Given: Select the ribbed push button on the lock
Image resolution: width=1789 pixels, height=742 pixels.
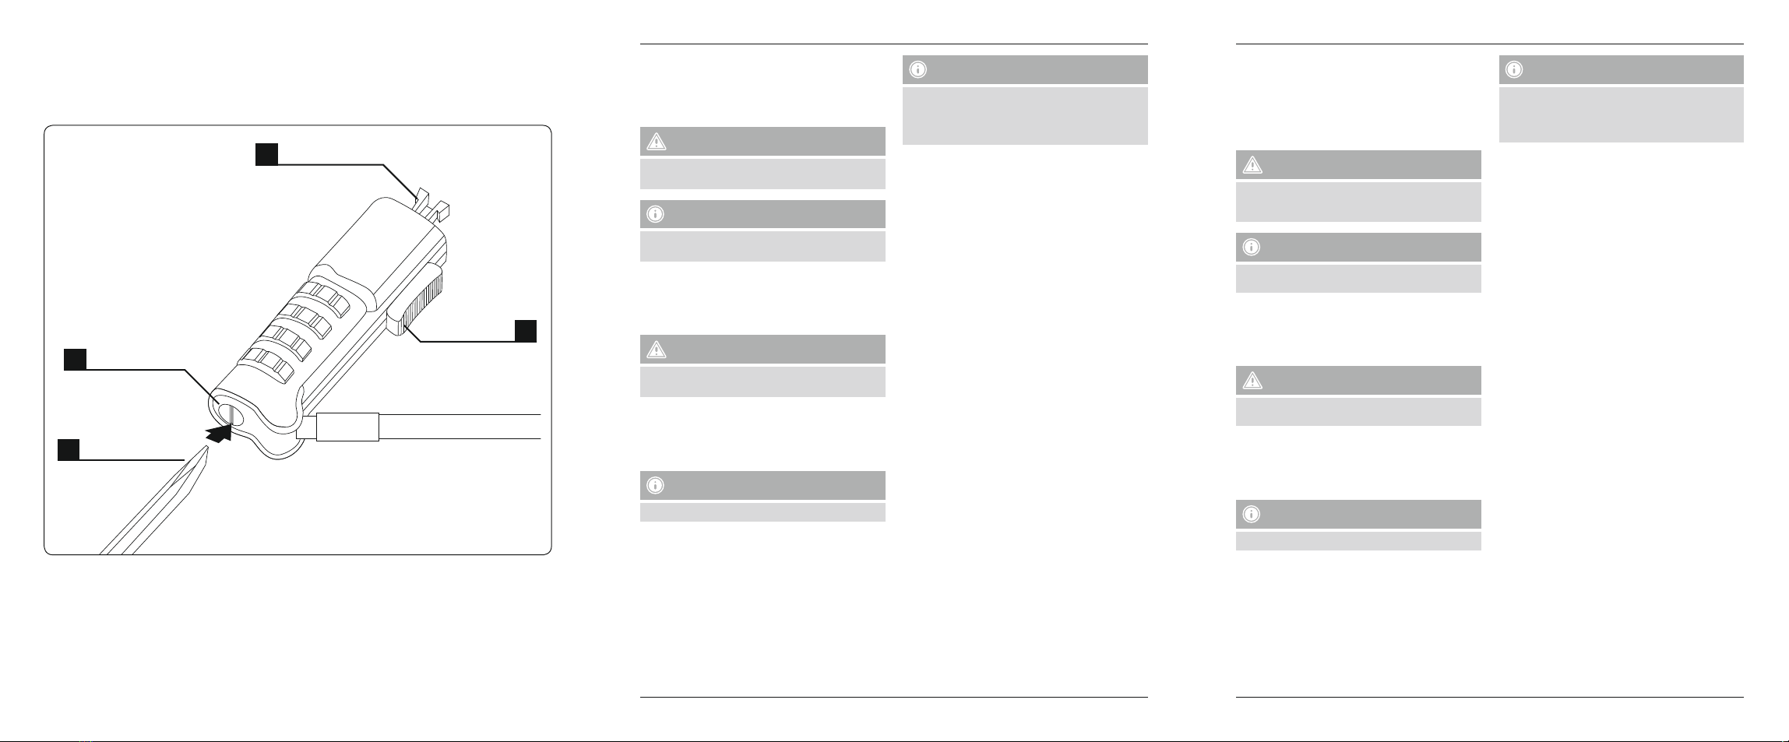Looking at the screenshot, I should pyautogui.click(x=417, y=300).
